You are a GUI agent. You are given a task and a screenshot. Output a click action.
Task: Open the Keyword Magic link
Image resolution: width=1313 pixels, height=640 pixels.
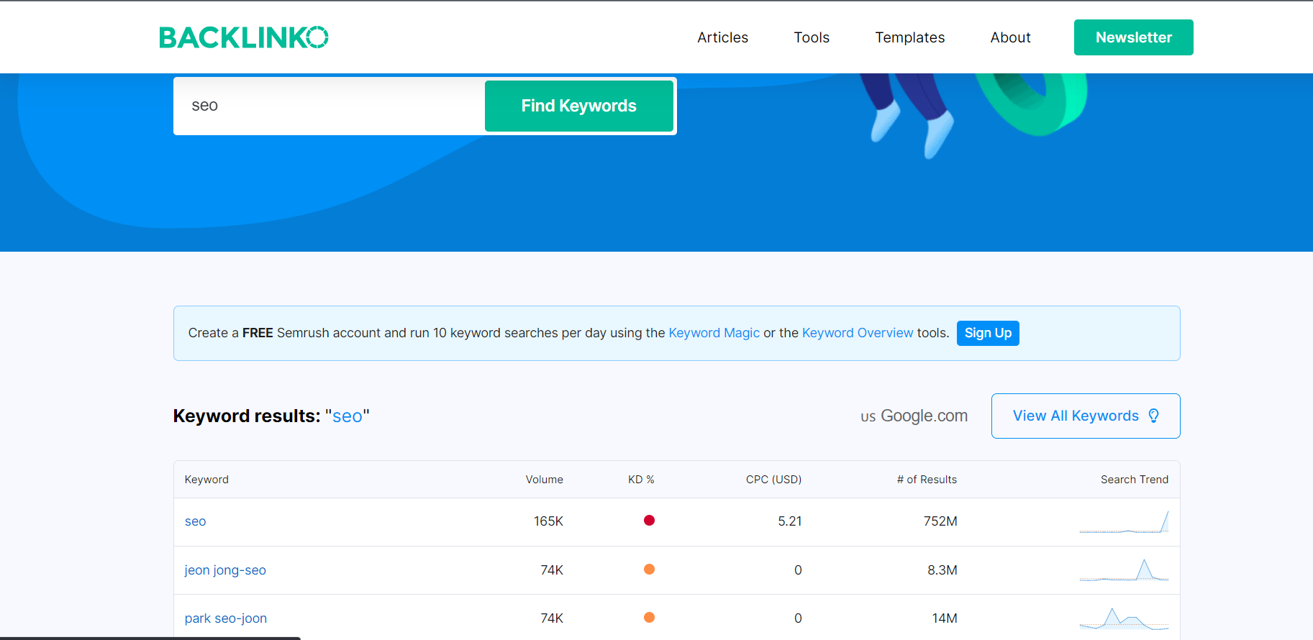(714, 333)
